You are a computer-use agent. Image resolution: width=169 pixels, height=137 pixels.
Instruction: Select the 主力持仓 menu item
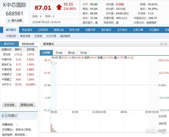click(x=122, y=30)
